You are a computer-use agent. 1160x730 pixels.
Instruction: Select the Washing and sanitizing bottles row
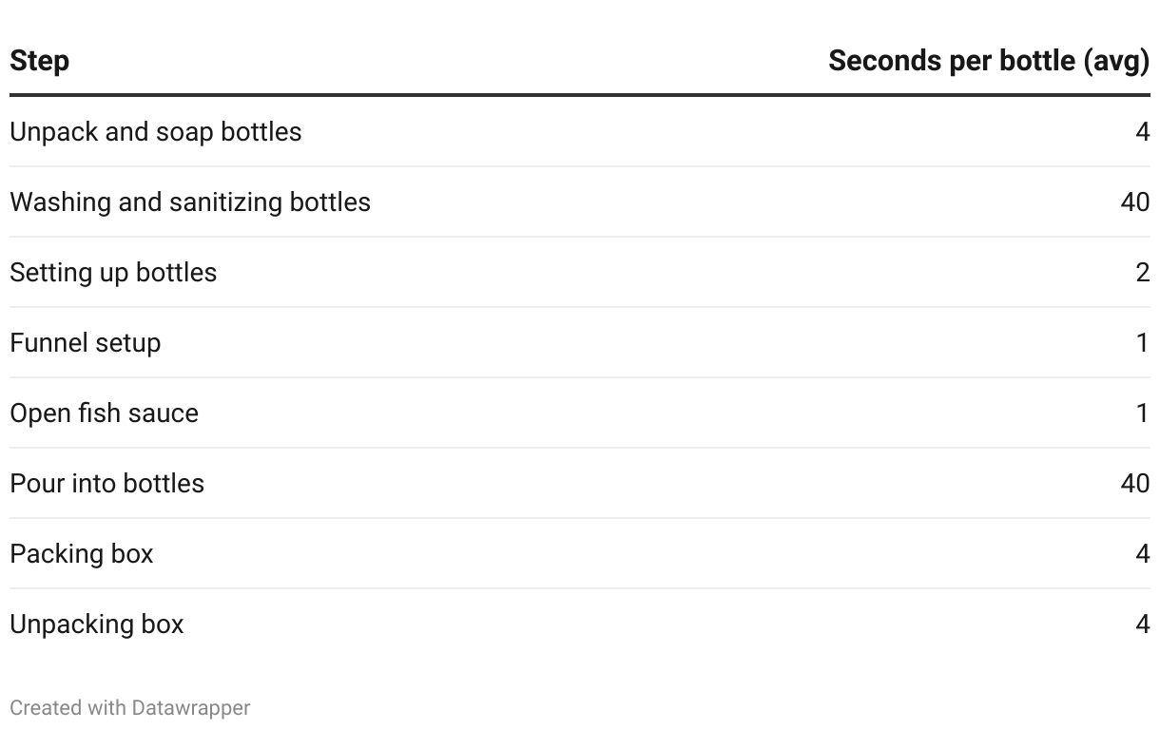pos(580,202)
